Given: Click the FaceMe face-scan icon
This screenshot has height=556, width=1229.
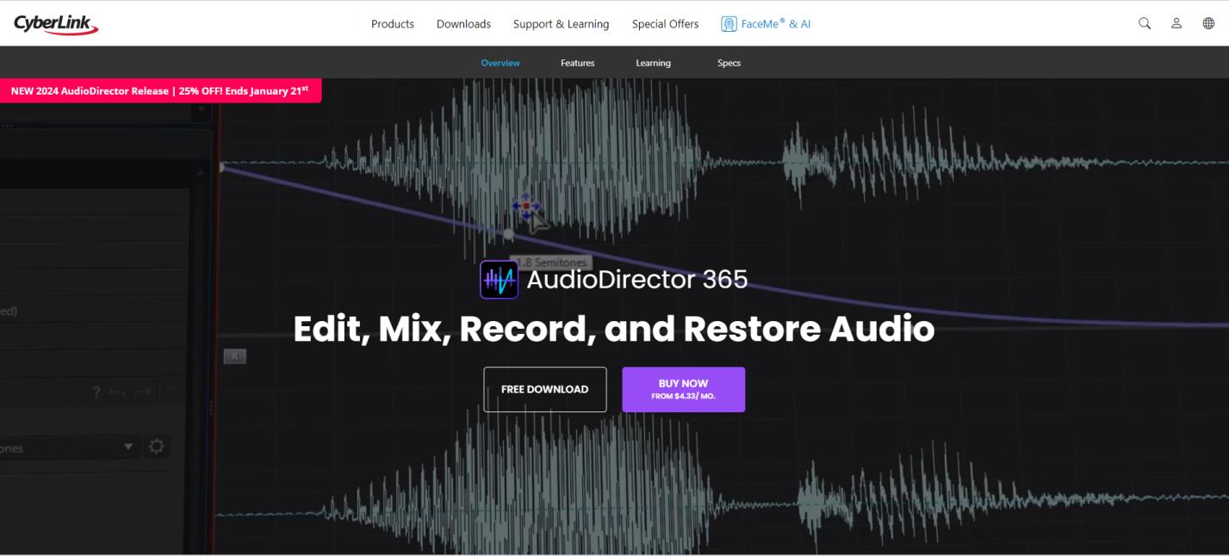Looking at the screenshot, I should 729,24.
